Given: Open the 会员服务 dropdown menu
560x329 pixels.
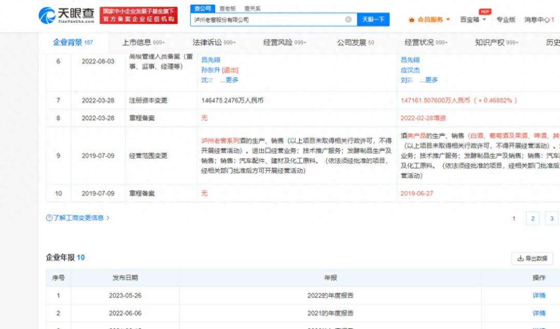Looking at the screenshot, I should point(430,20).
